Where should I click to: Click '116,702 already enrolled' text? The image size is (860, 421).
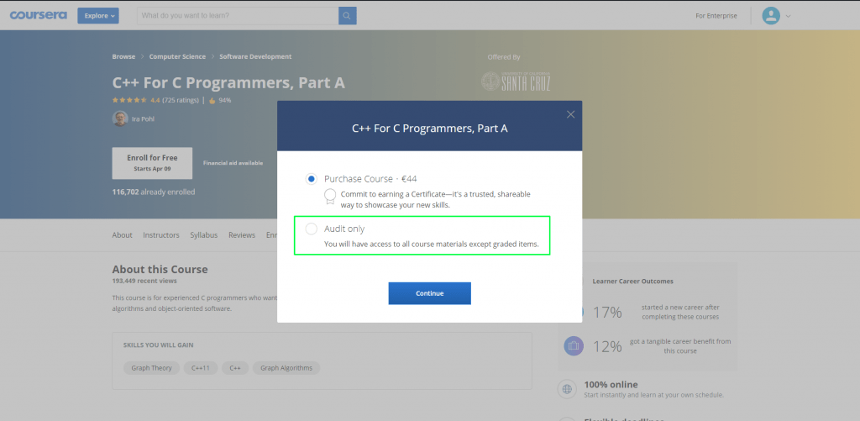click(154, 192)
